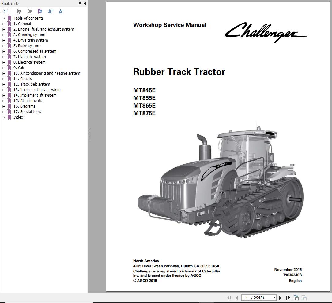The width and height of the screenshot is (332, 303).
Task: Jump to the last page arrow
Action: [288, 298]
